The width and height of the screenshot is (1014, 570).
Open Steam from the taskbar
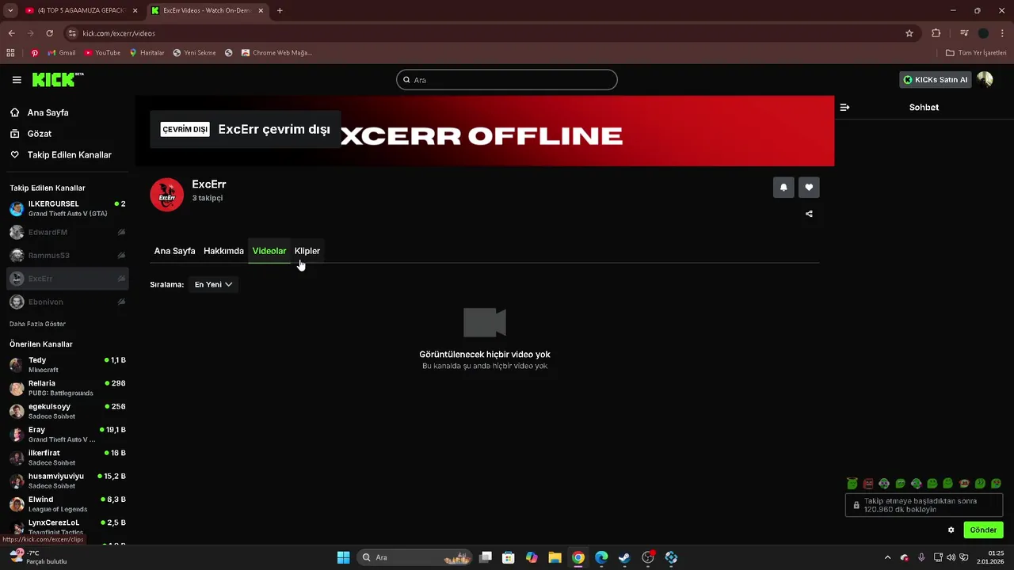tap(624, 557)
